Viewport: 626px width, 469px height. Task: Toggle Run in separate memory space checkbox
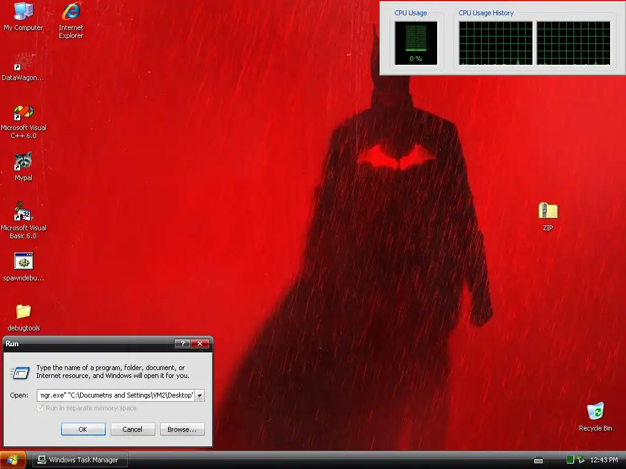(40, 408)
